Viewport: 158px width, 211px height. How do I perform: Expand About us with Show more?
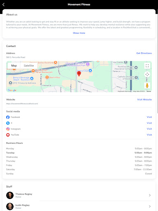pyautogui.click(x=79, y=33)
